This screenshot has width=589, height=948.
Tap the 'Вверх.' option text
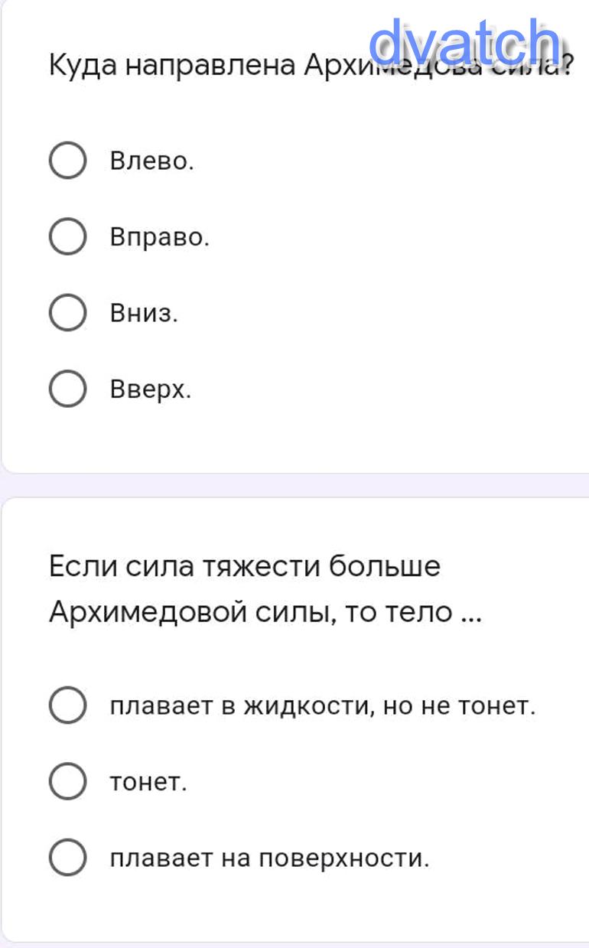coord(151,390)
